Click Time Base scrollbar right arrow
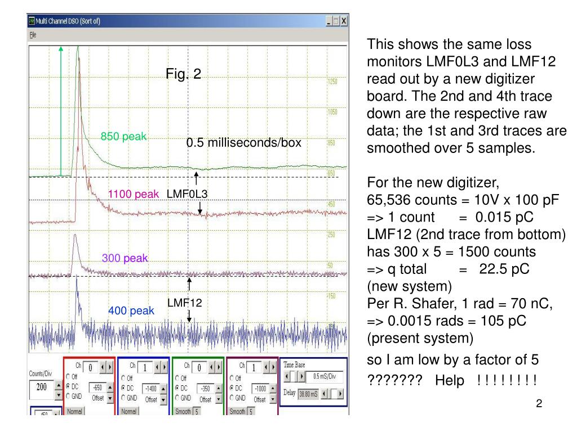Screen dimensions: 577x432 tap(301, 376)
